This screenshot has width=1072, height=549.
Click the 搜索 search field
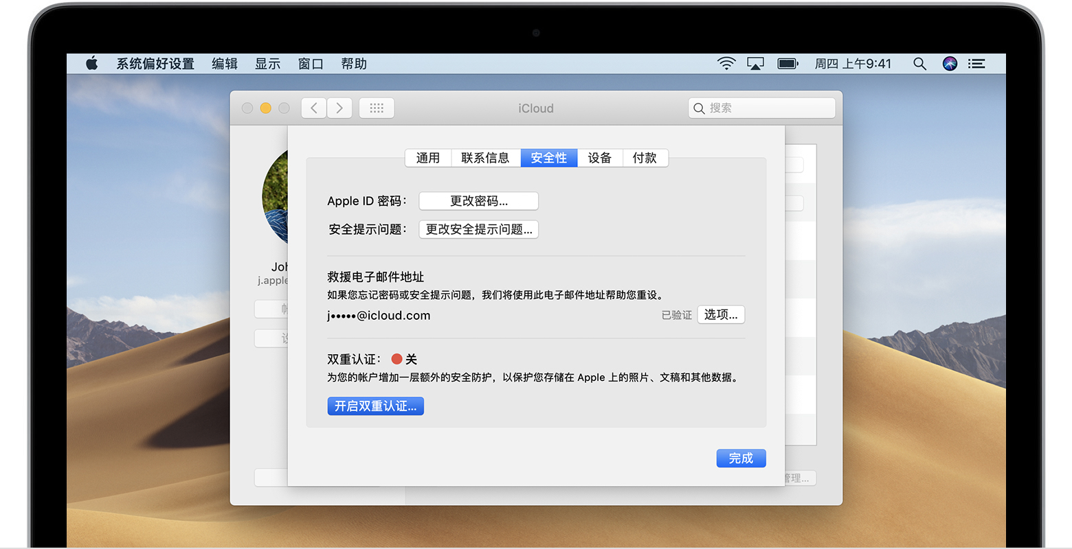[x=761, y=108]
